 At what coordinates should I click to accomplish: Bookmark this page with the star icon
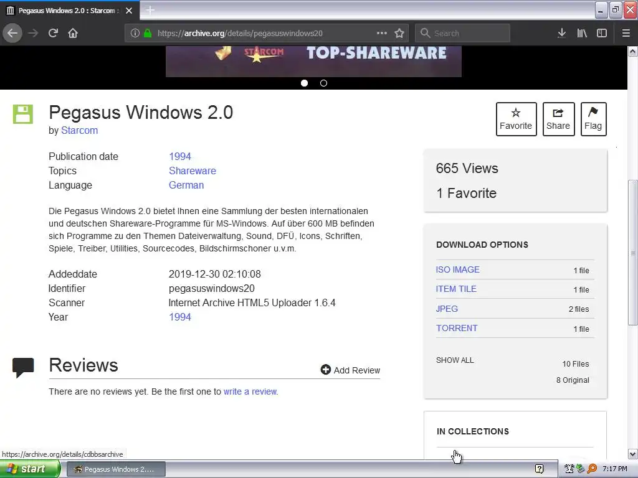399,33
